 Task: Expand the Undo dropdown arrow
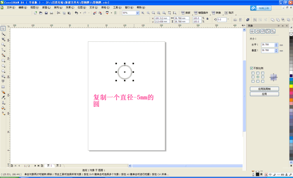pos(80,13)
